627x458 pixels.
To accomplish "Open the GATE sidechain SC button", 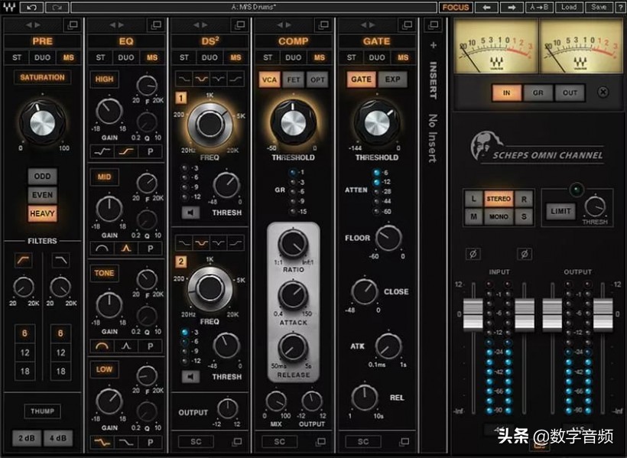I will [x=363, y=442].
